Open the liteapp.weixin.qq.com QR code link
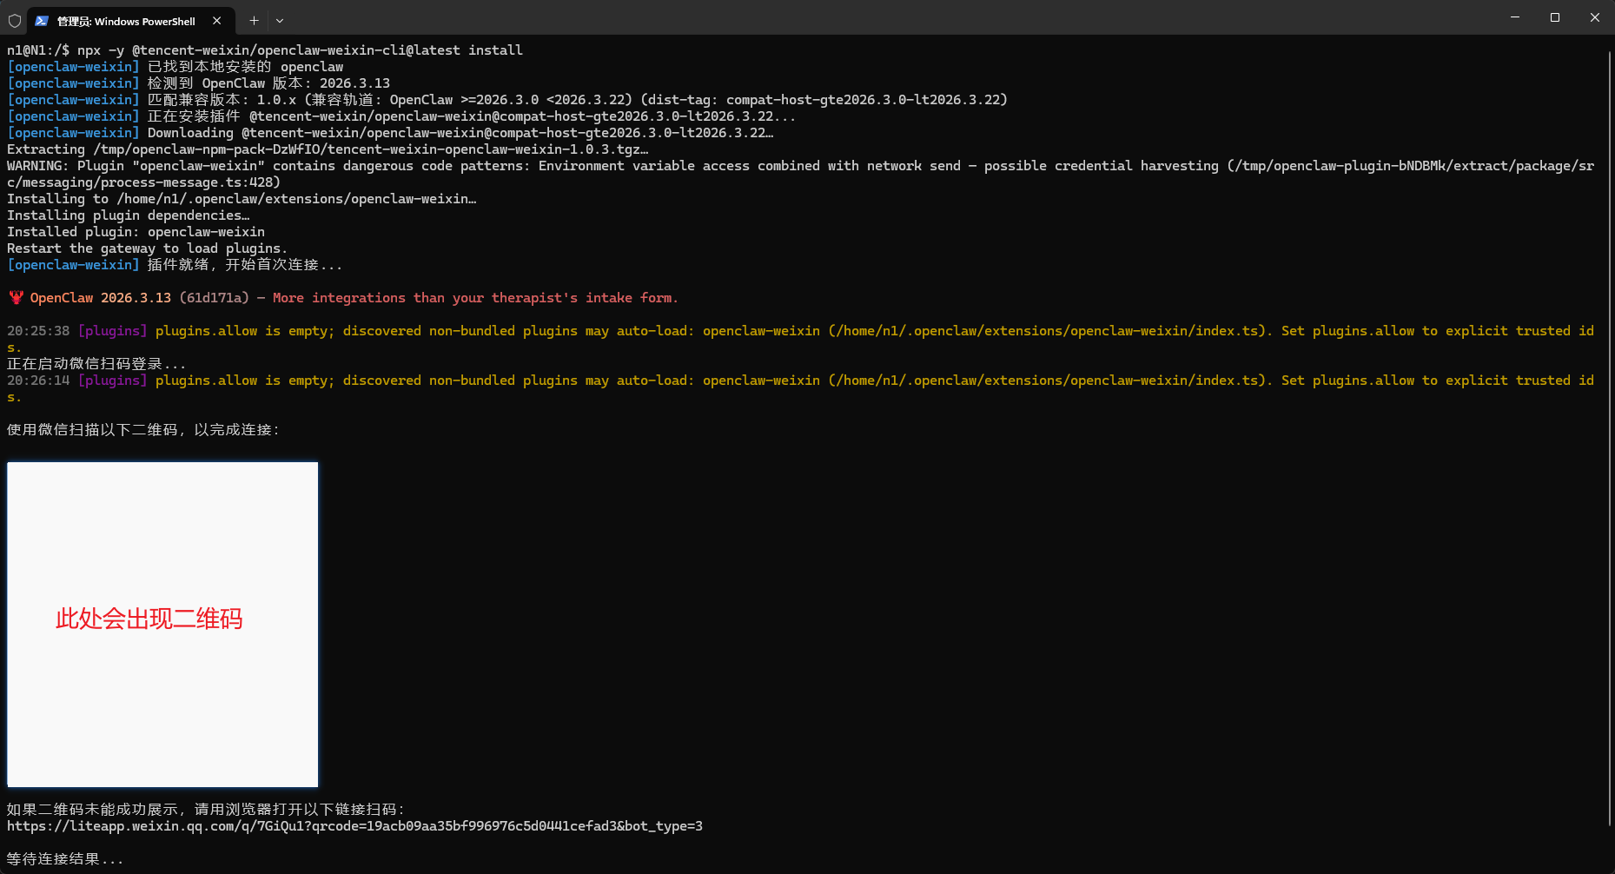The height and width of the screenshot is (874, 1615). pos(354,826)
